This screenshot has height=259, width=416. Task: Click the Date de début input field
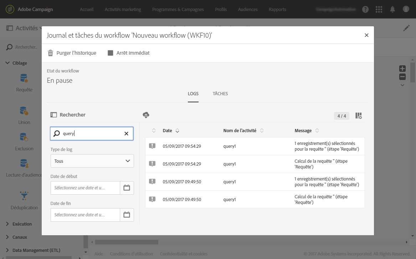point(85,188)
